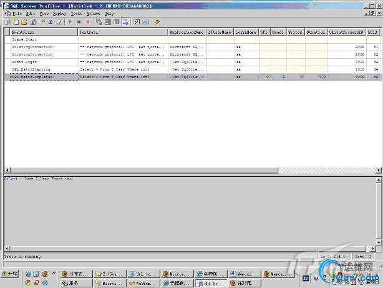Screen dimensions: 383x288
Task: Click the toolbar icon right of Auto Scroll
Action: (137, 22)
